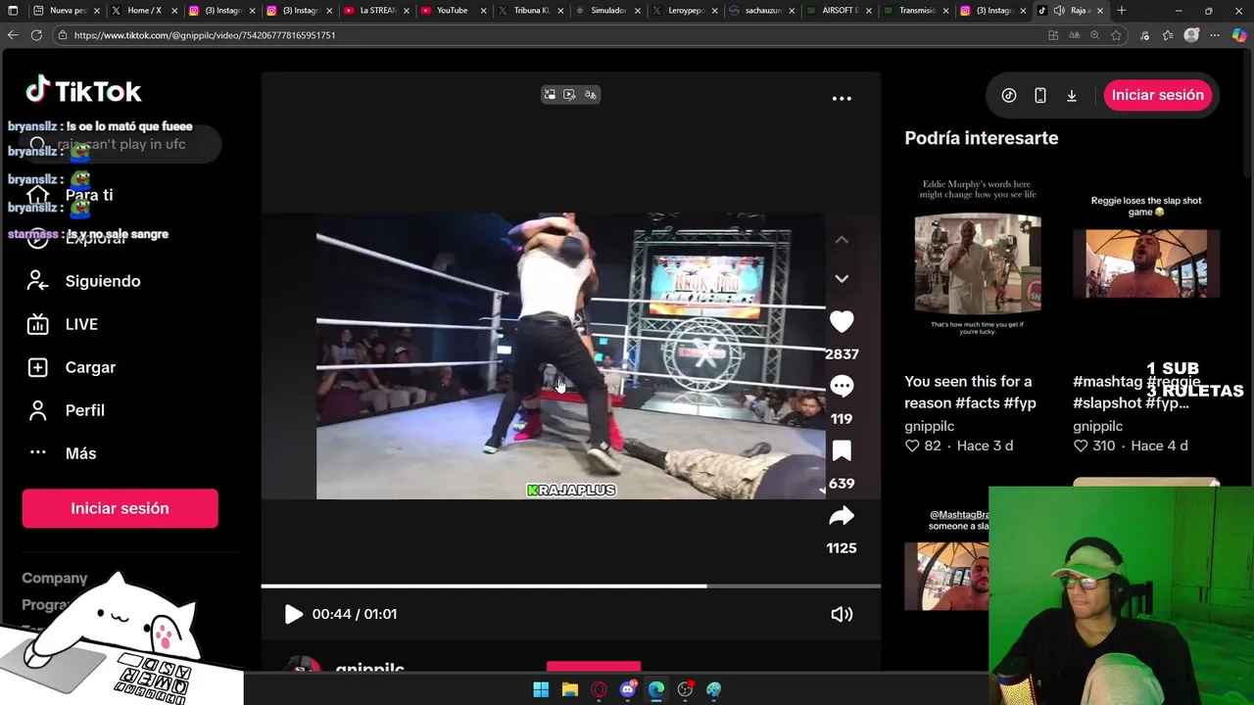Open the get coins icon

1009,95
